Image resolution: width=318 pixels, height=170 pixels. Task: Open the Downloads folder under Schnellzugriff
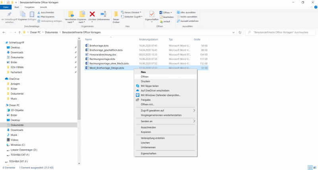coord(17,52)
